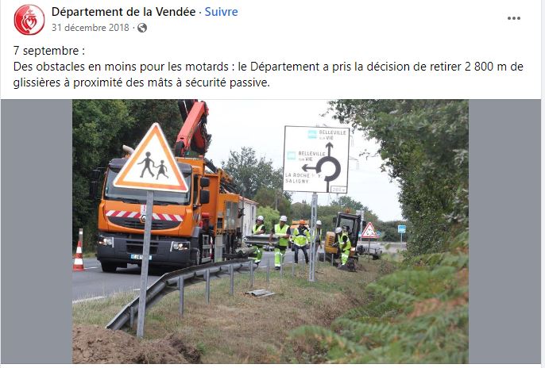Click the '7 septembre :' line of the post
This screenshot has width=545, height=368.
(x=49, y=51)
